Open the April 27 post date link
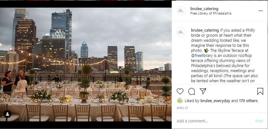The image size is (268, 129). (182, 108)
